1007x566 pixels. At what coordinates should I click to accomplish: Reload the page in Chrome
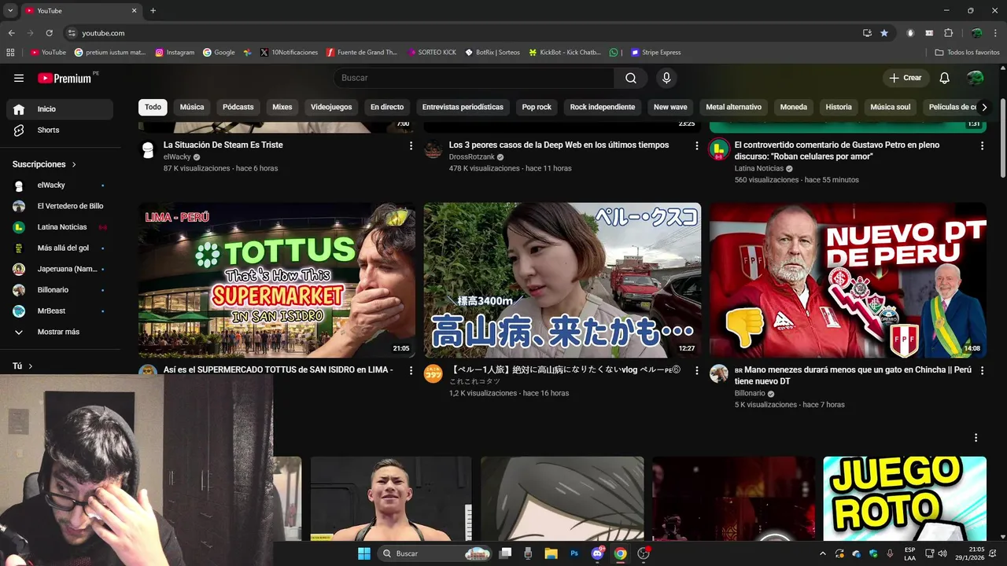tap(50, 33)
